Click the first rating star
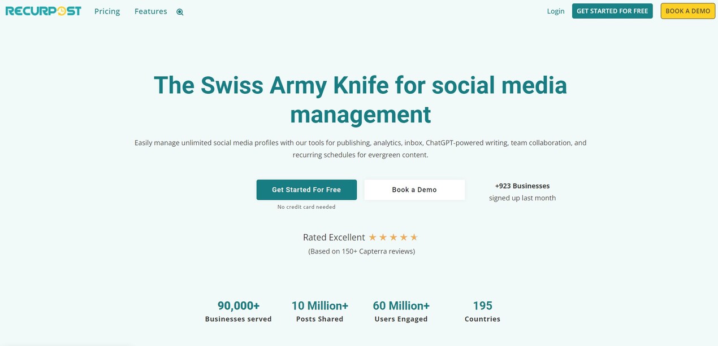This screenshot has height=346, width=718. coord(373,237)
